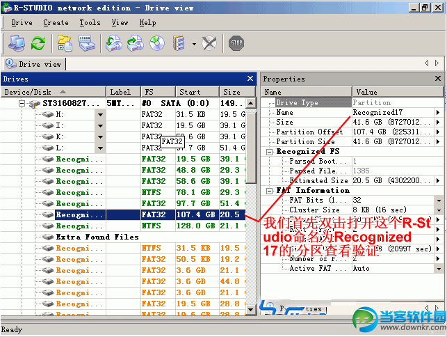
Task: Click the Open drive files toolbar icon
Action: click(65, 43)
